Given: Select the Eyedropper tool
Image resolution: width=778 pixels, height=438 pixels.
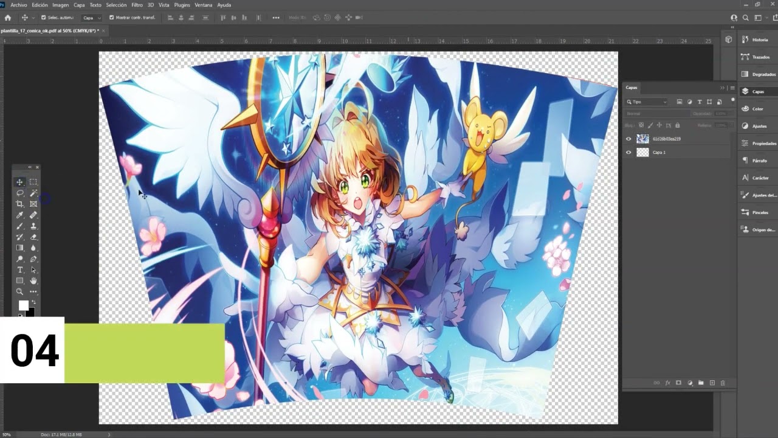Looking at the screenshot, I should 20,215.
